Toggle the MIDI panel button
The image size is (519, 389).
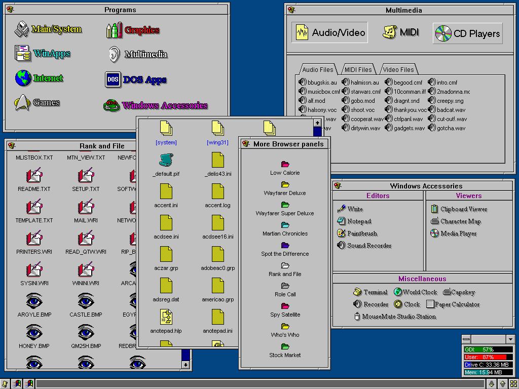point(400,32)
